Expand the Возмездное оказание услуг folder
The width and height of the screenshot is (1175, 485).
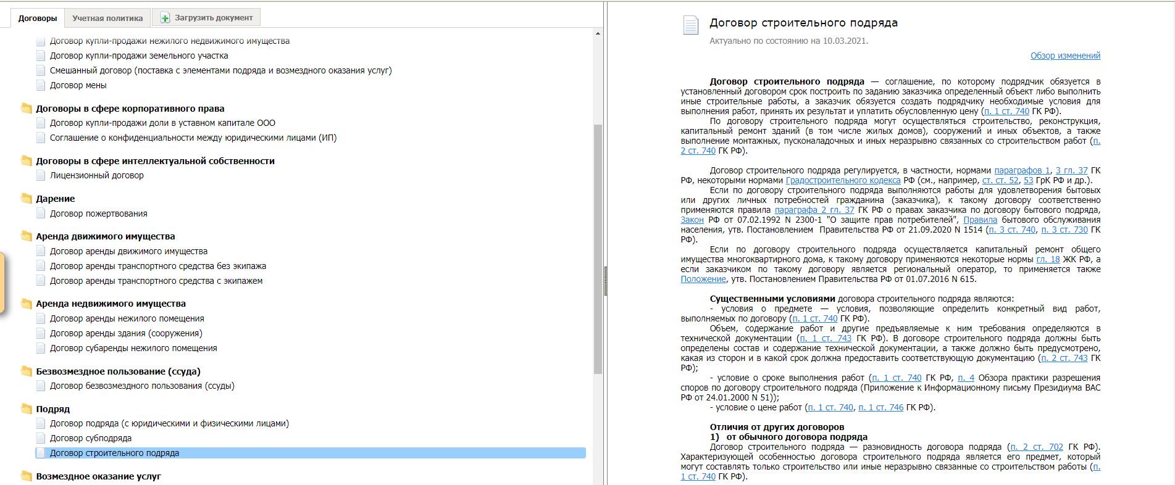point(27,476)
